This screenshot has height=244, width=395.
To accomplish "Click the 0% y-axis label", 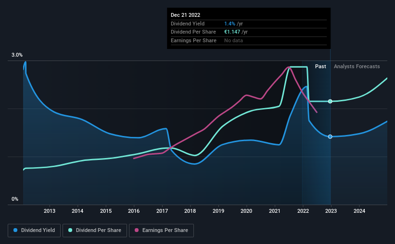I will pos(15,199).
